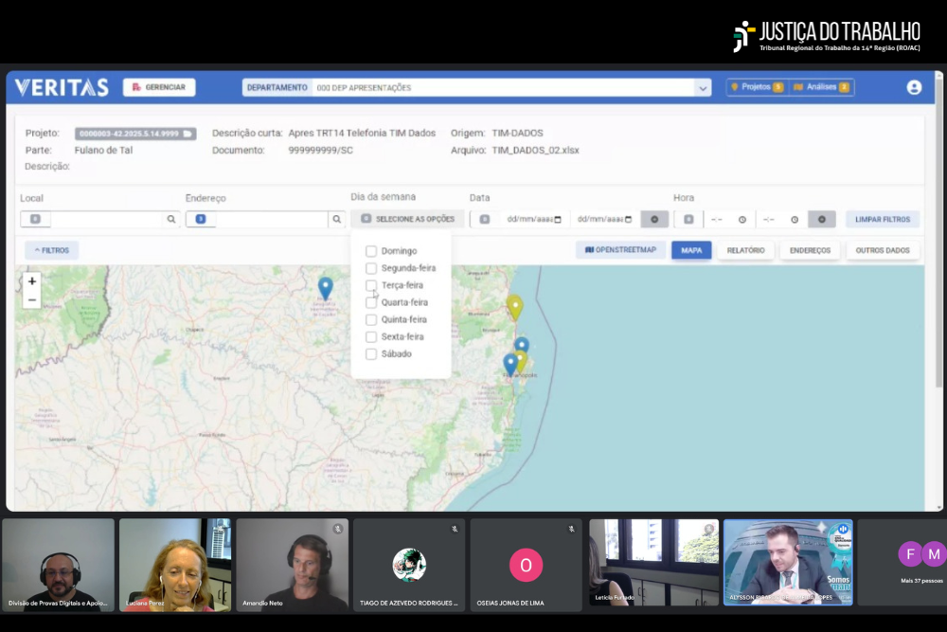This screenshot has width=947, height=632.
Task: Switch to the Relatório tab
Action: (x=746, y=250)
